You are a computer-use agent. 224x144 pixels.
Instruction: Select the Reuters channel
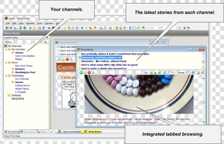point(20,69)
